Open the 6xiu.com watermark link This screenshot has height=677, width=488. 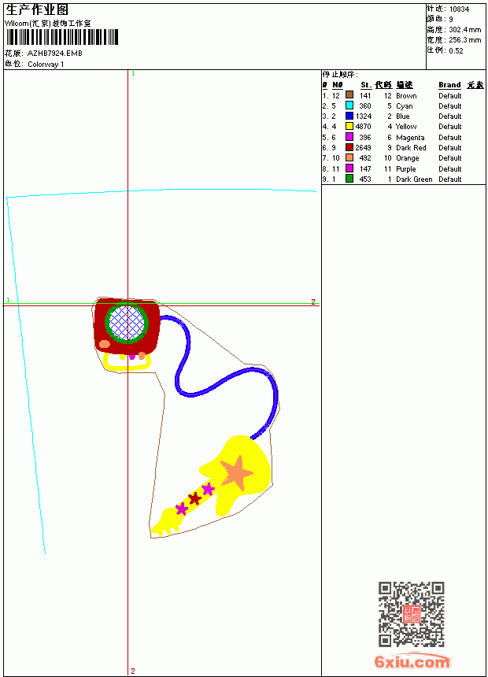[412, 661]
